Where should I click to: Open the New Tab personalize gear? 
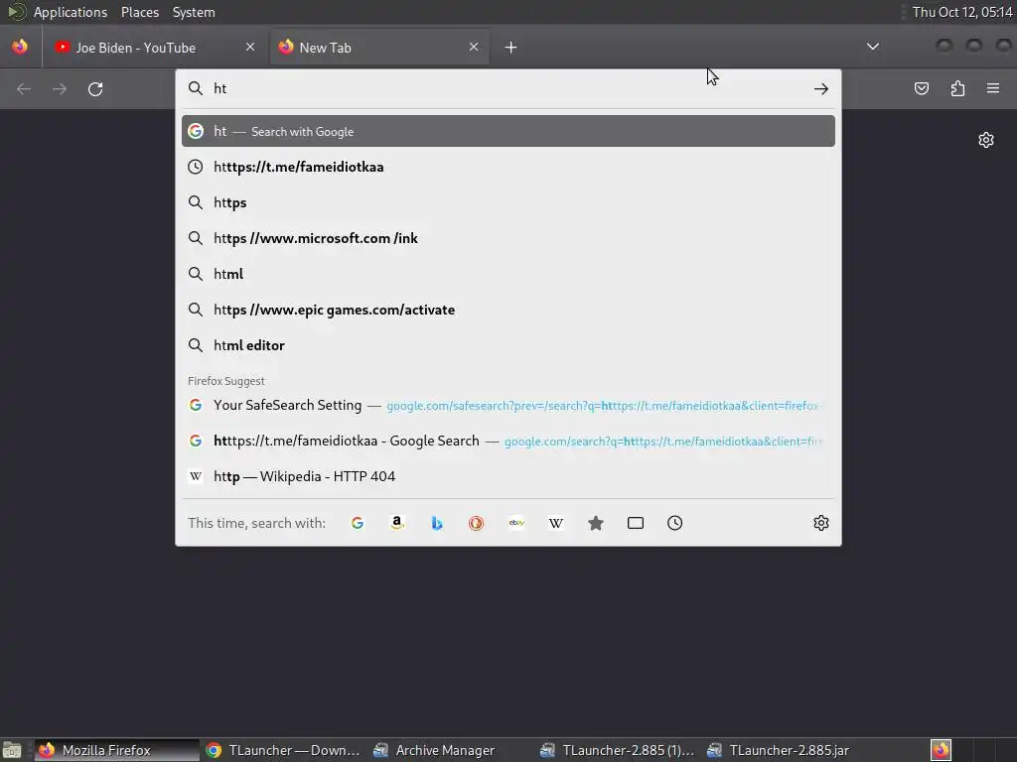point(986,140)
